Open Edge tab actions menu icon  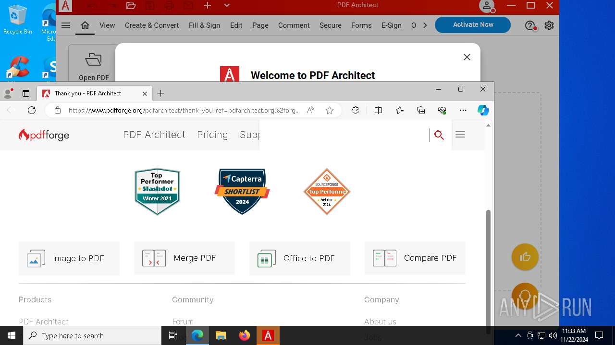(x=26, y=93)
